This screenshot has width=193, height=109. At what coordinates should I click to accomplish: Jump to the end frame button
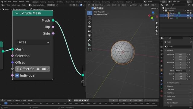point(87,100)
